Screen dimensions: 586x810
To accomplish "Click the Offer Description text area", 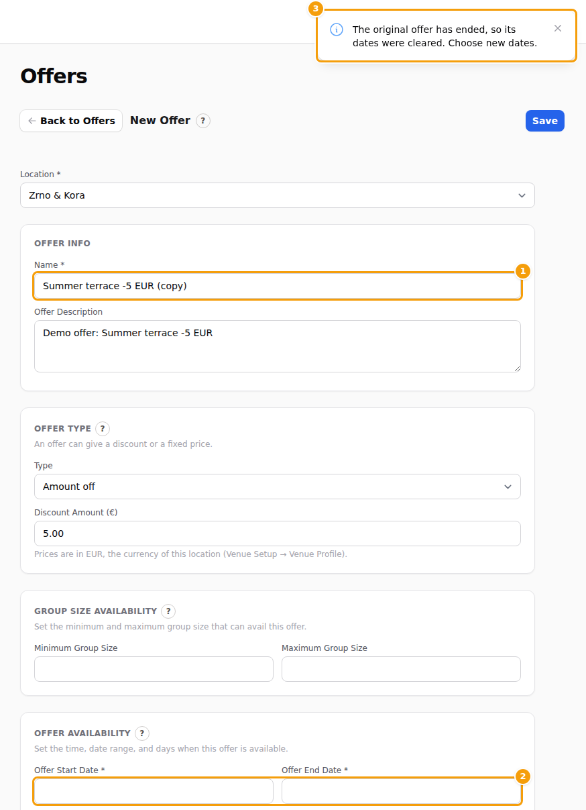I will click(x=278, y=346).
